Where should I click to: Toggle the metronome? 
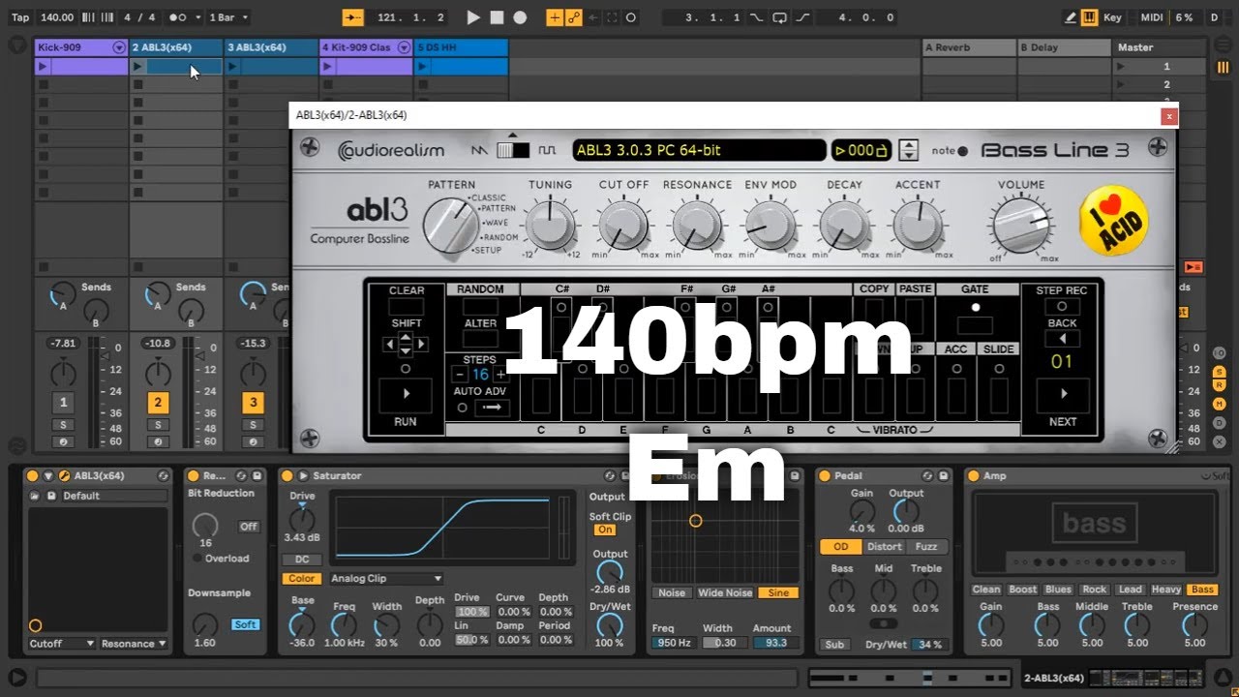(x=177, y=17)
